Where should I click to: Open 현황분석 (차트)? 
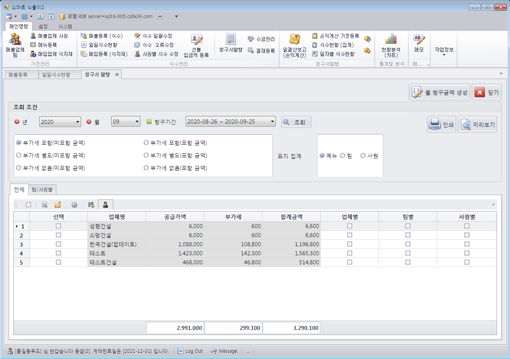point(391,46)
